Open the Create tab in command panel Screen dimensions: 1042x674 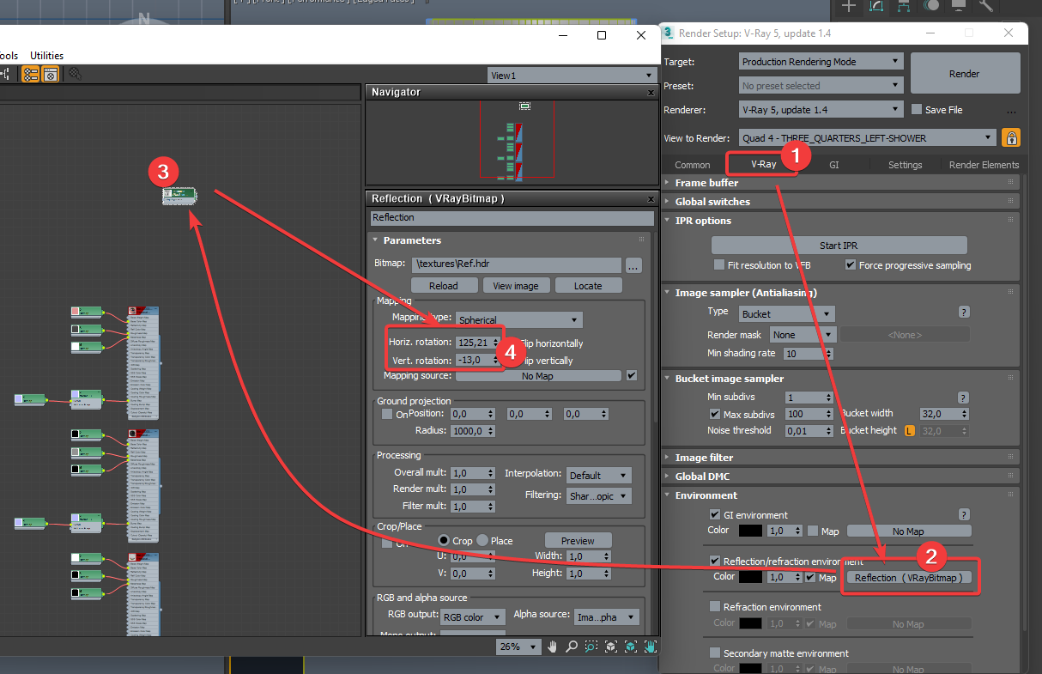(849, 7)
